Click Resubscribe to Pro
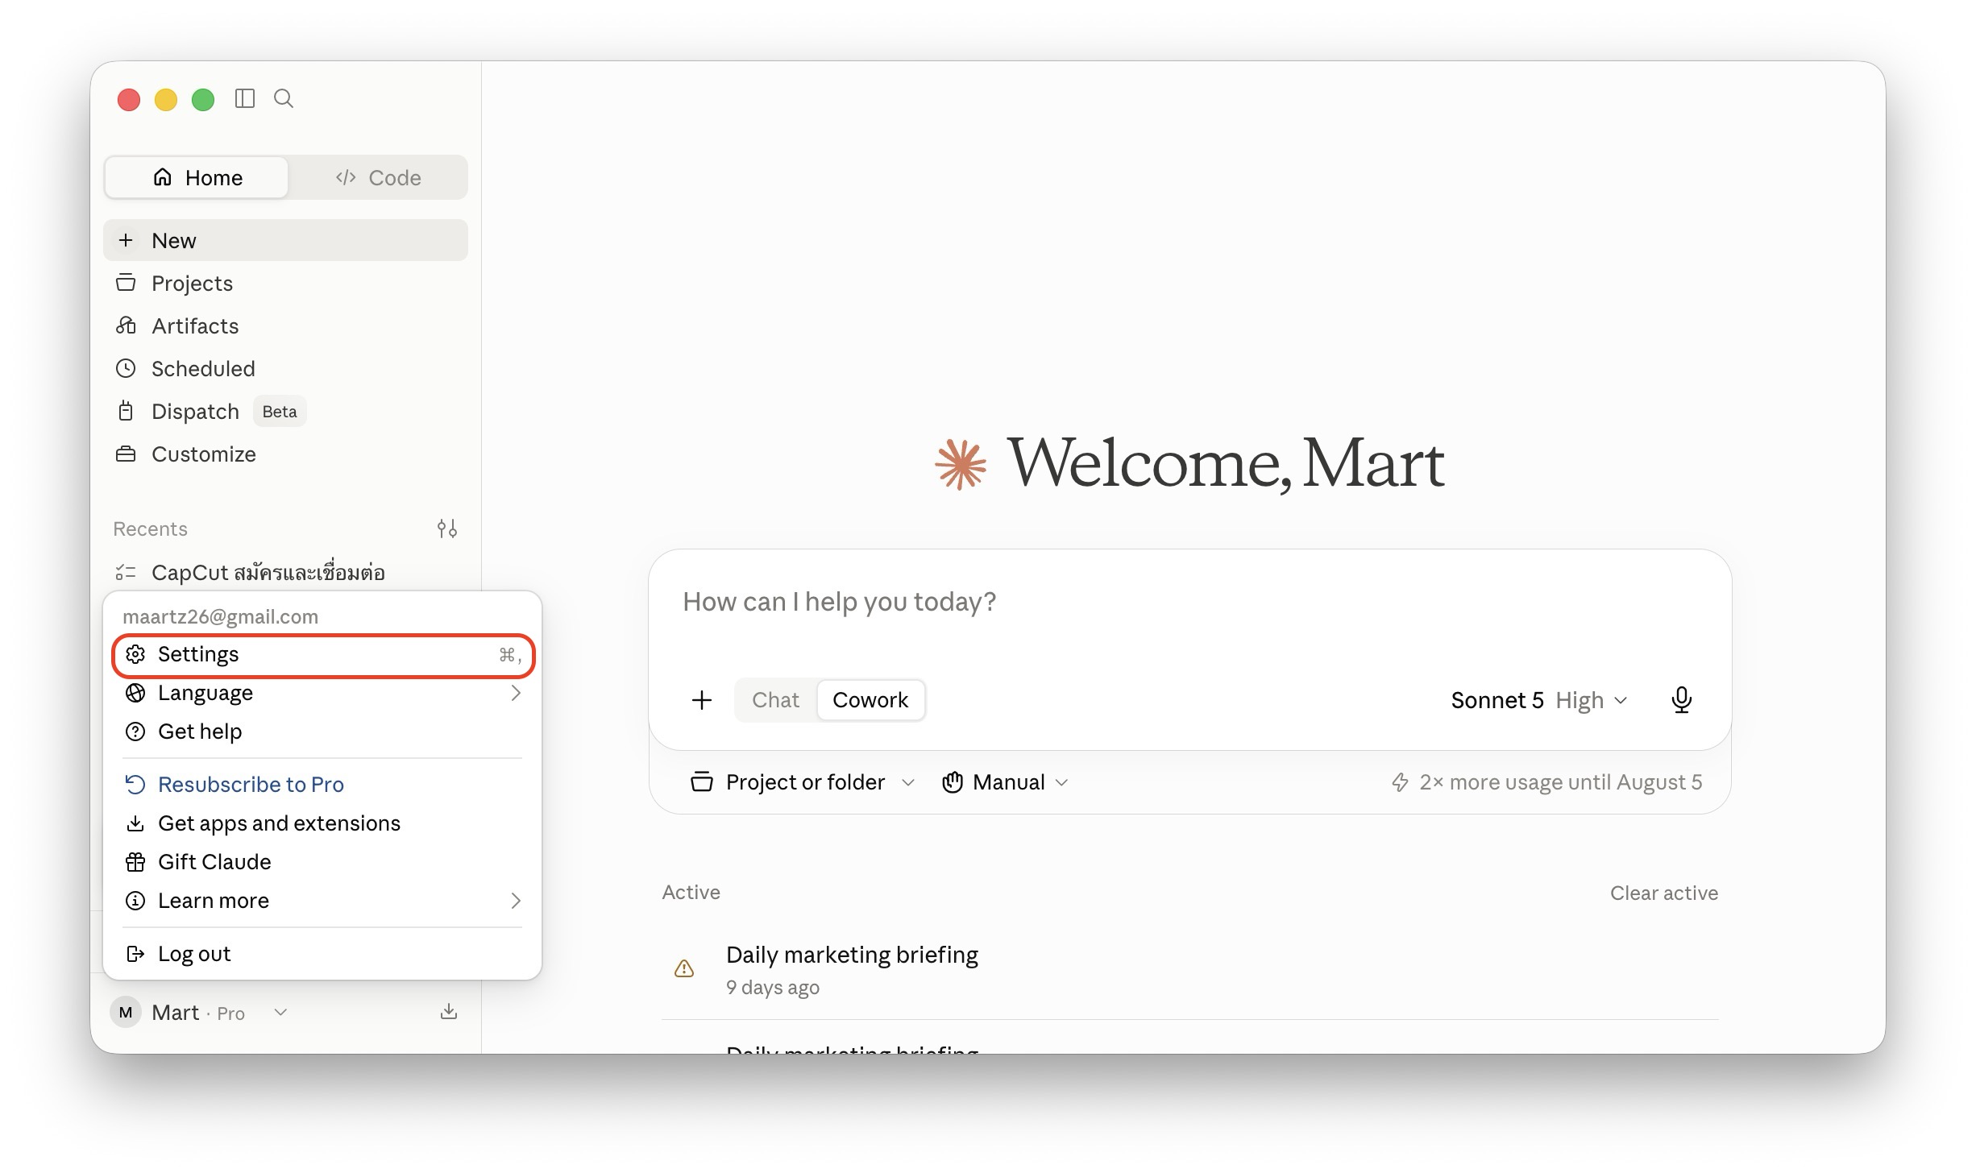The height and width of the screenshot is (1173, 1976). pos(322,785)
